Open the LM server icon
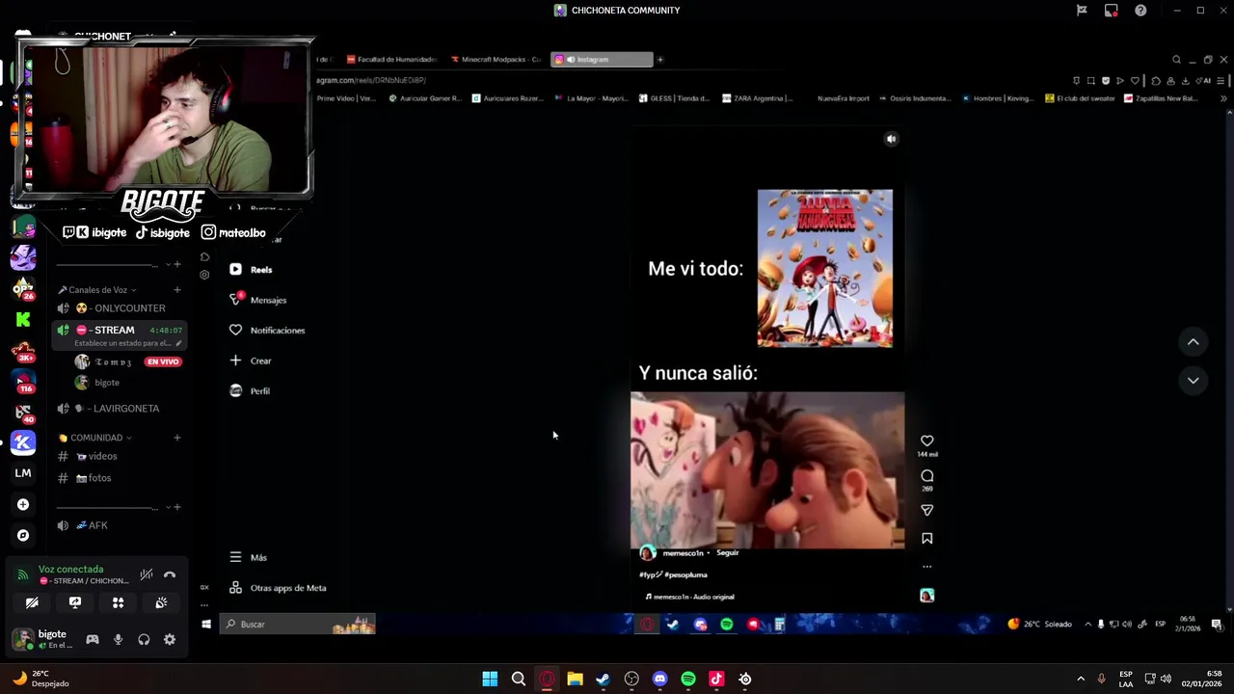Image resolution: width=1234 pixels, height=694 pixels. point(23,473)
